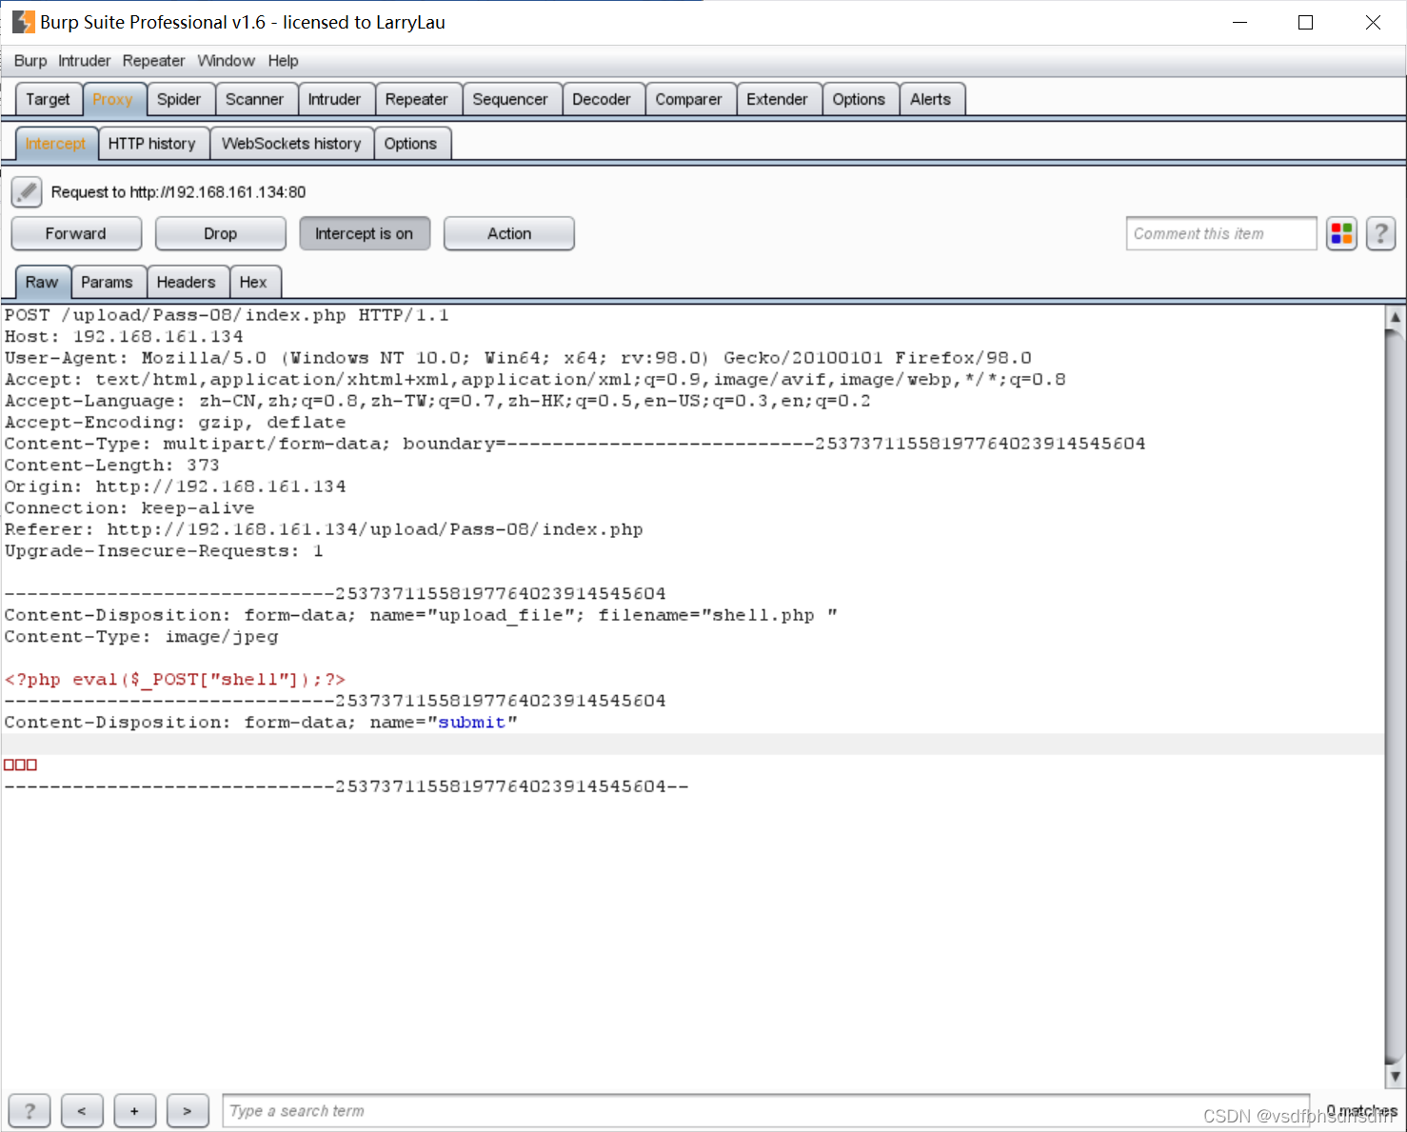Image resolution: width=1407 pixels, height=1132 pixels.
Task: Open the Decoder tab
Action: [x=602, y=99]
